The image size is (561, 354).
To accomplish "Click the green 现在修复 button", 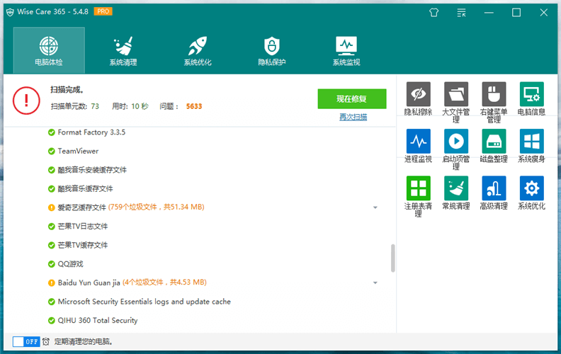I will (x=352, y=98).
